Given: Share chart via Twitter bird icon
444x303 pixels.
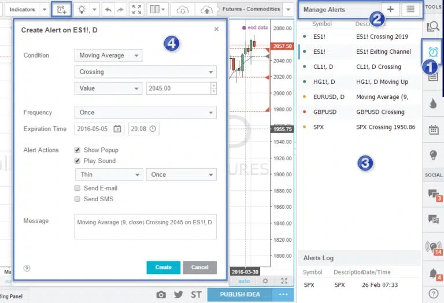Looking at the screenshot, I should (179, 294).
